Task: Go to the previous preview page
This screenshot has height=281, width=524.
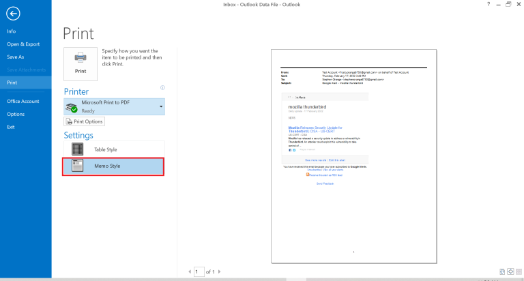Action: pos(190,271)
